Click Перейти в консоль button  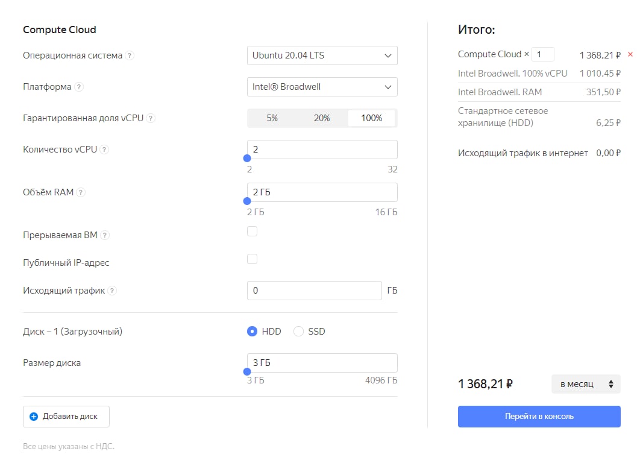click(x=539, y=417)
